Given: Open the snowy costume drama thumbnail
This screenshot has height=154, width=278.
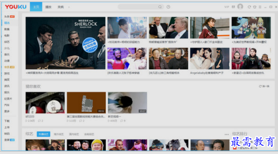Looking at the screenshot, I should point(251,59).
